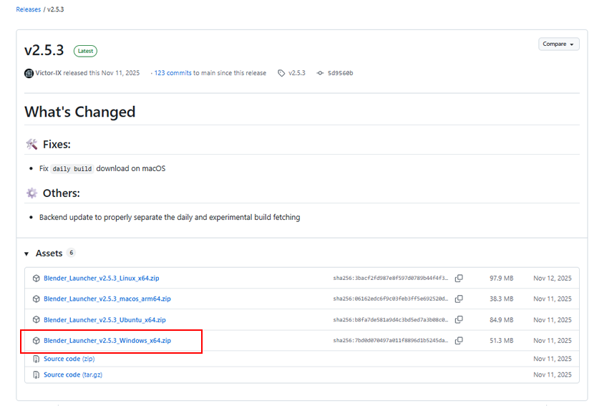Open the Victor-IX author profile link
This screenshot has height=406, width=597.
48,73
